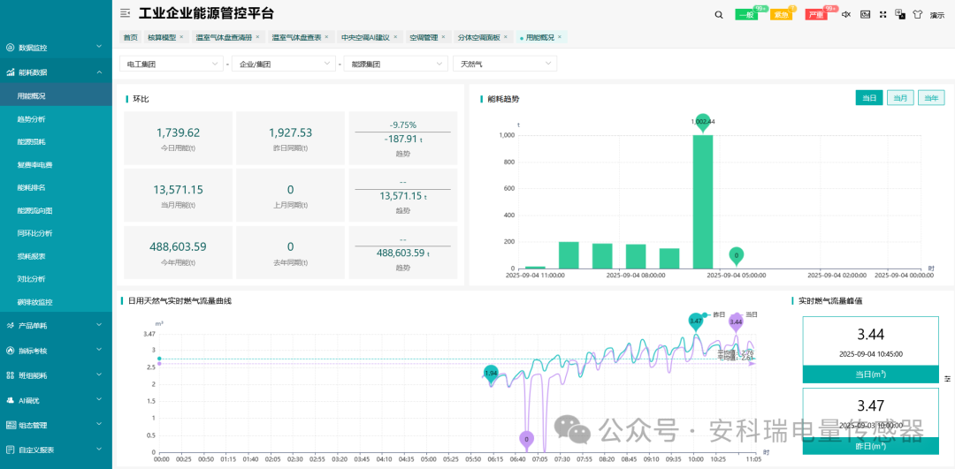The image size is (955, 469).
Task: Open the green 一般 alarm badge
Action: 746,15
